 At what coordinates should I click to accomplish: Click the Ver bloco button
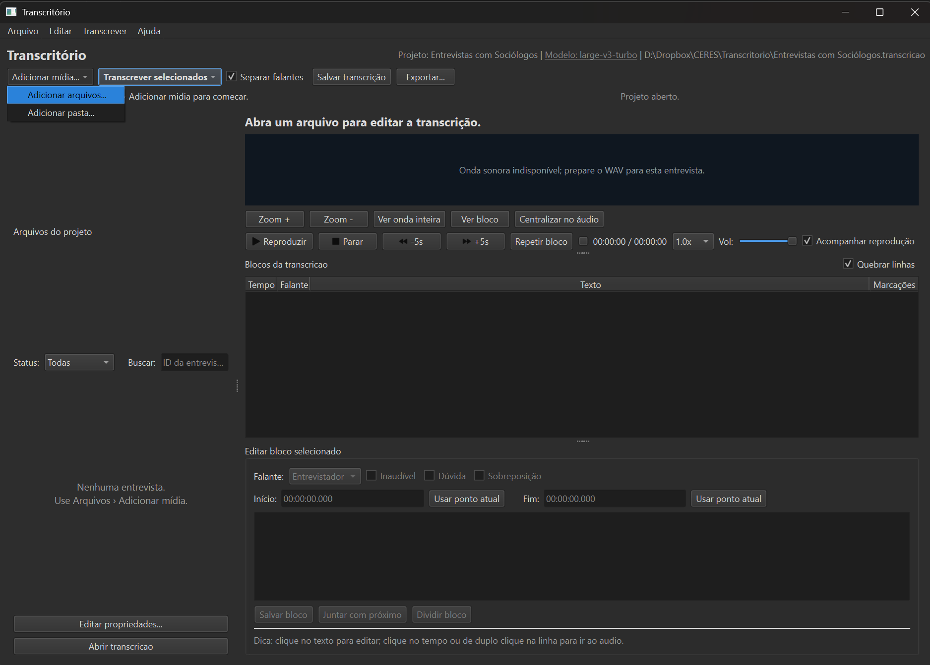tap(480, 219)
